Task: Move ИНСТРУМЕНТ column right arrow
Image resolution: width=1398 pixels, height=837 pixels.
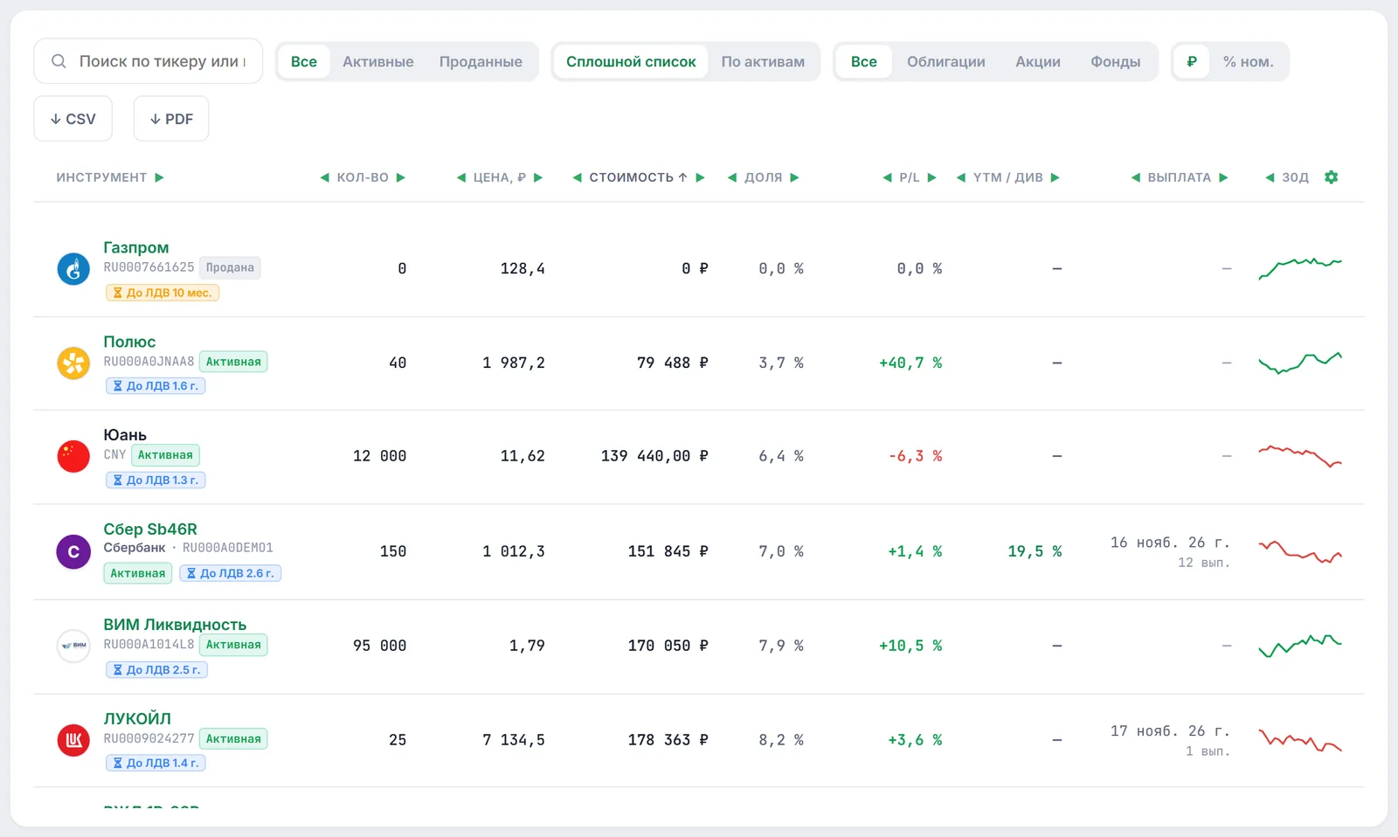Action: [159, 177]
